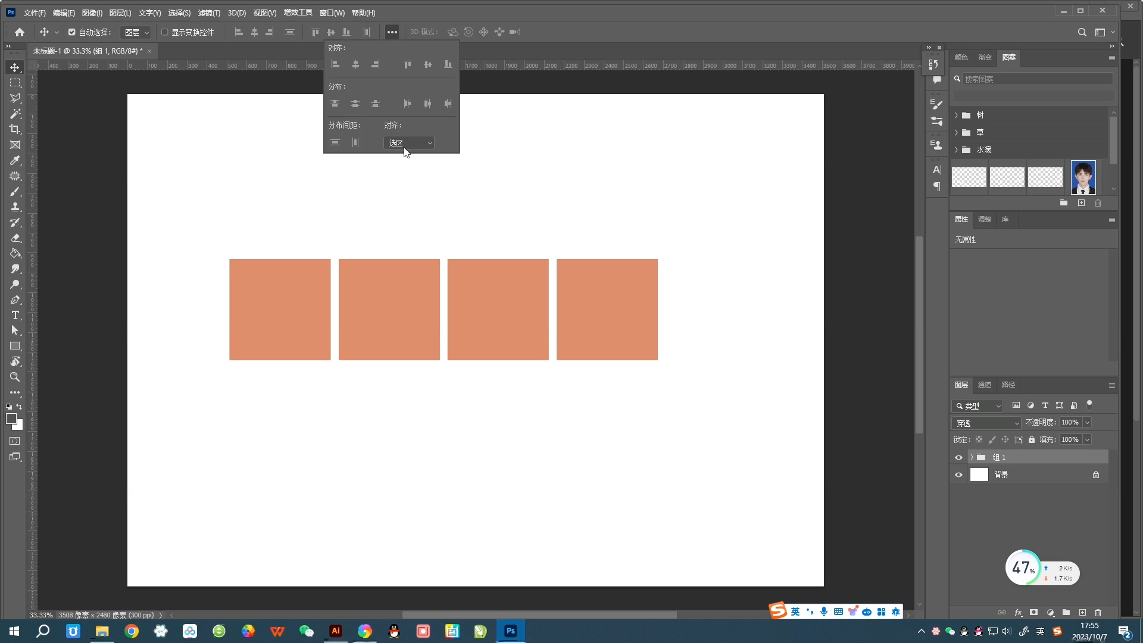Select the Rectangle shape tool
1143x643 pixels.
(15, 346)
